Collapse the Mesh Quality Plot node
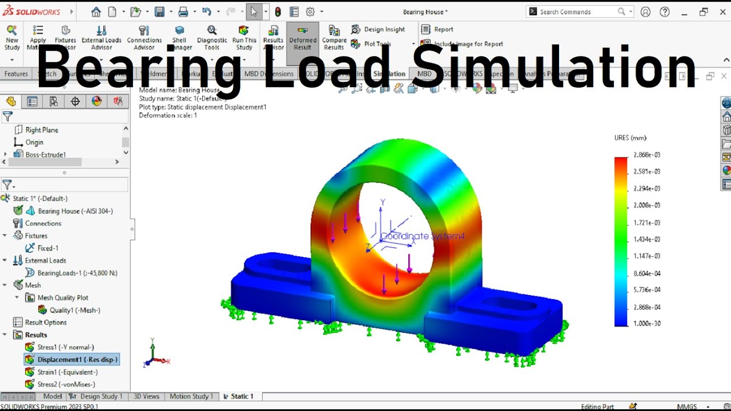 17,297
